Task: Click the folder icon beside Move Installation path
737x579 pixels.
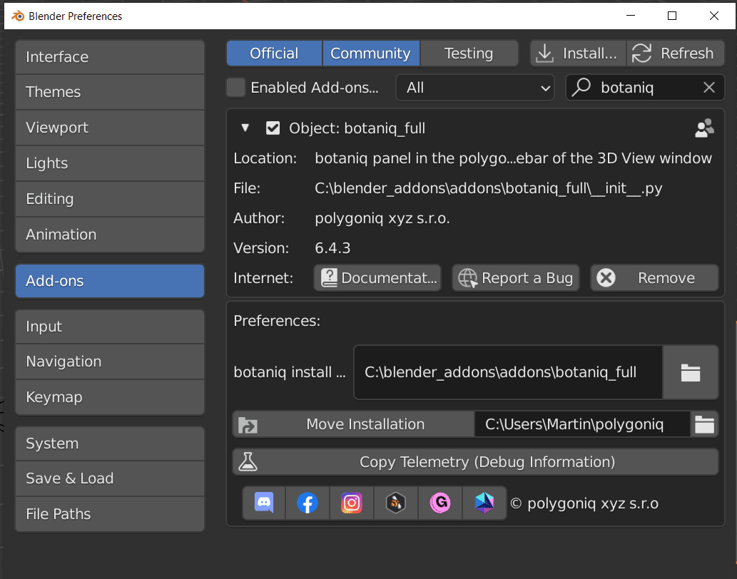Action: click(704, 424)
